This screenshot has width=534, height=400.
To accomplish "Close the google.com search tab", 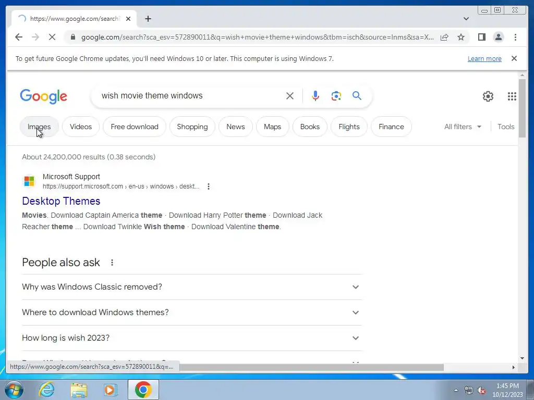I will coord(128,19).
